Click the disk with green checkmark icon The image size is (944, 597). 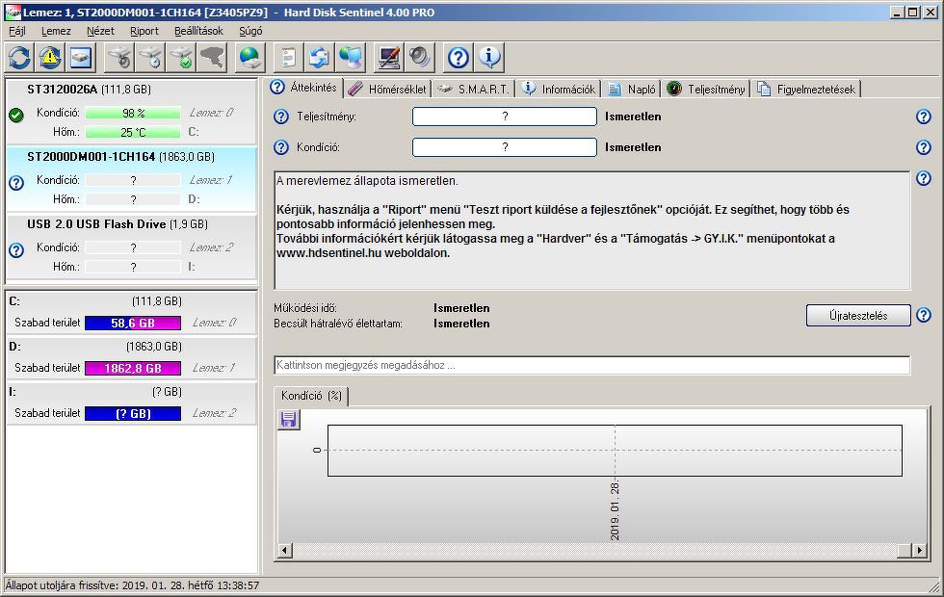tap(181, 58)
